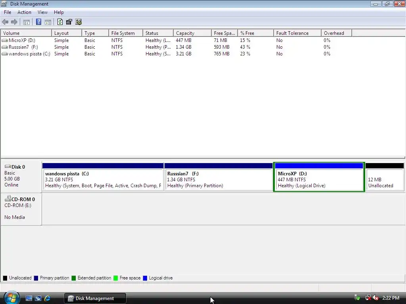Click the 15 % free cell
The image size is (406, 304).
[x=245, y=40]
